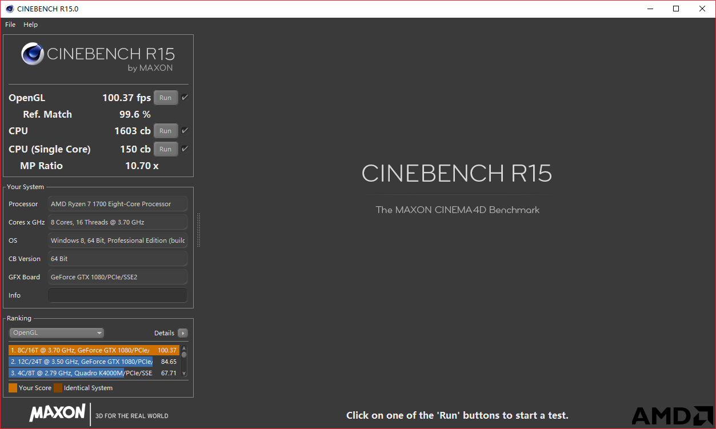Click the Details arrow button

pos(182,333)
